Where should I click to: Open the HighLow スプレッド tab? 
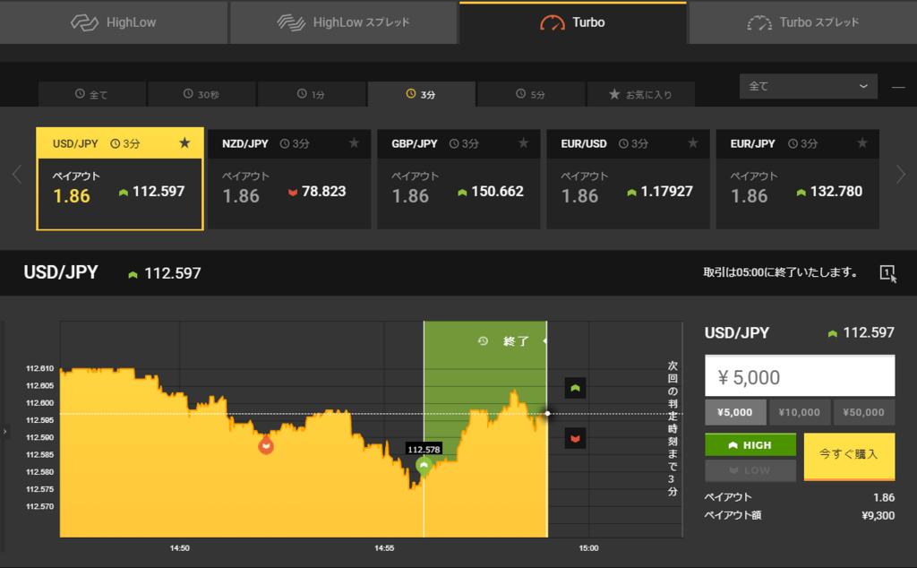point(344,23)
